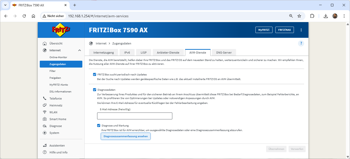Expand the System menu in sidebar
Screen dimensions: 350x159
(x=54, y=133)
